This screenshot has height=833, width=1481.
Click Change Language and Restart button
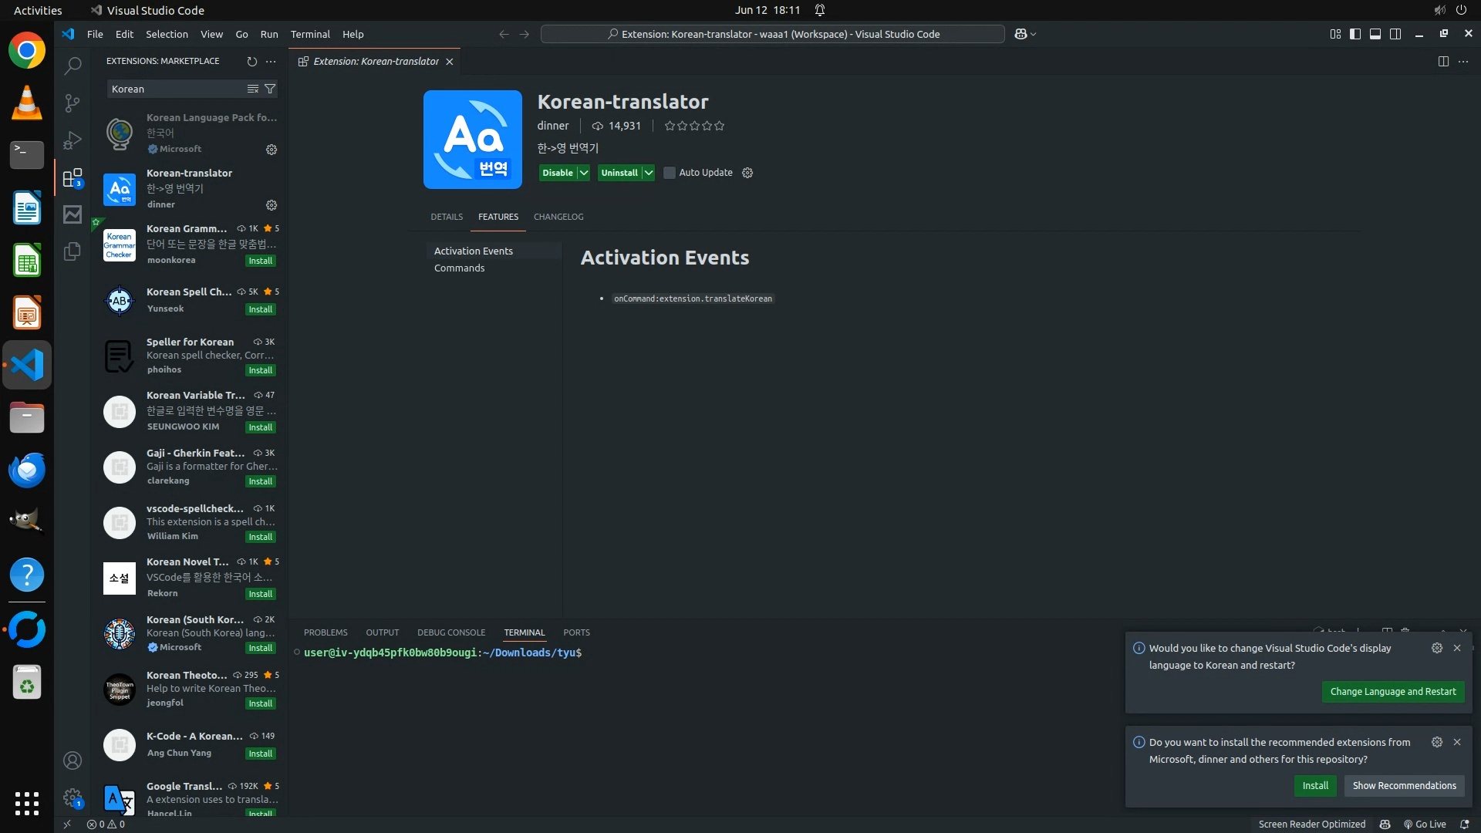coord(1392,691)
